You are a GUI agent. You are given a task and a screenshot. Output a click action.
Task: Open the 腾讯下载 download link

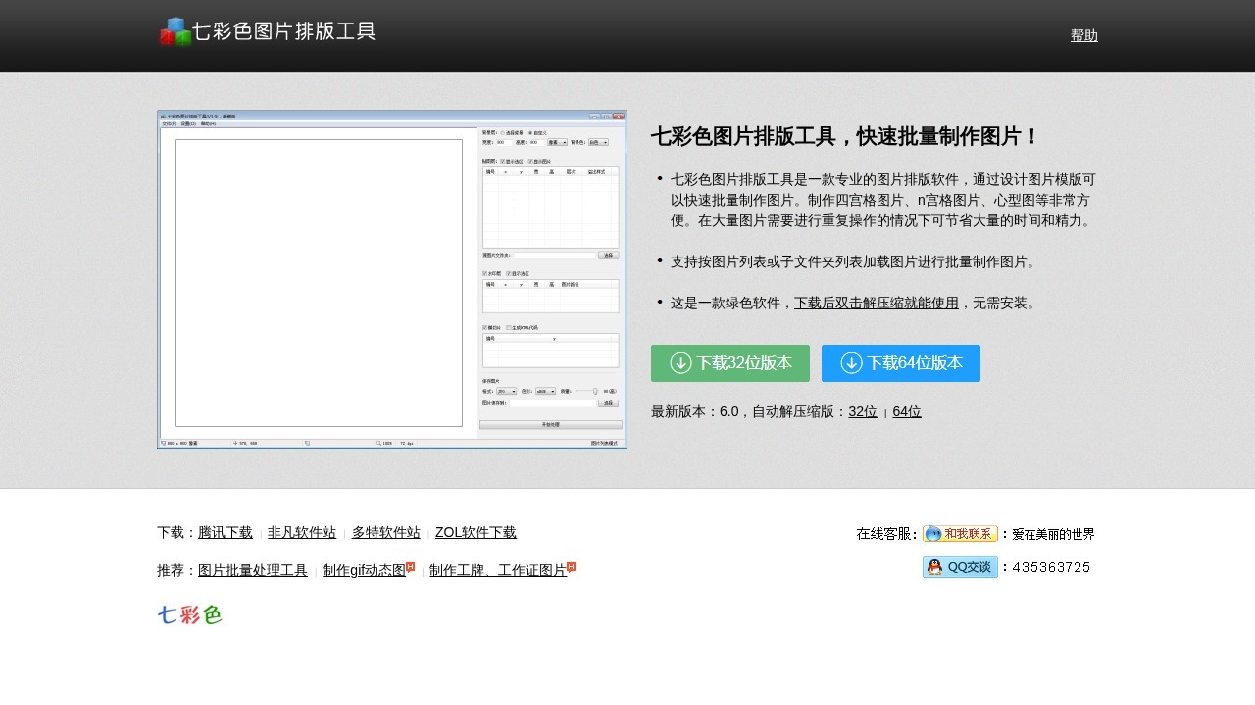pyautogui.click(x=225, y=532)
